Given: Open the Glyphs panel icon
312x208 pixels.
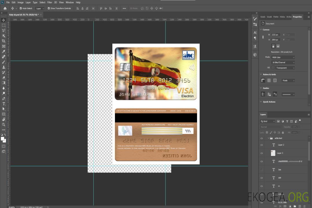Looking at the screenshot, I should pyautogui.click(x=255, y=47).
